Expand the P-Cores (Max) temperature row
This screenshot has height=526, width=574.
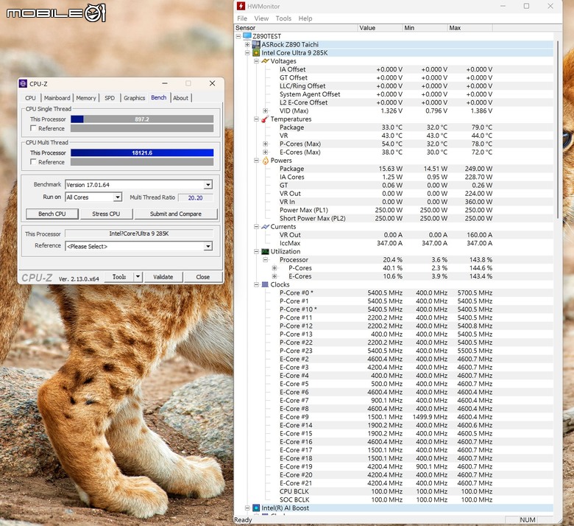[266, 144]
